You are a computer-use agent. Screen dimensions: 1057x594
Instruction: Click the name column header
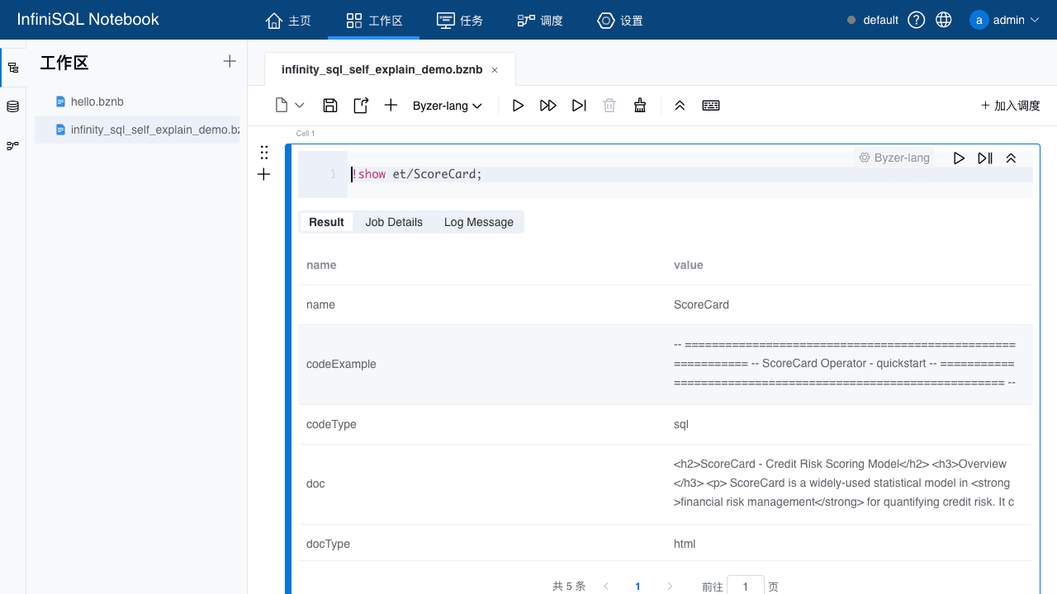point(321,265)
